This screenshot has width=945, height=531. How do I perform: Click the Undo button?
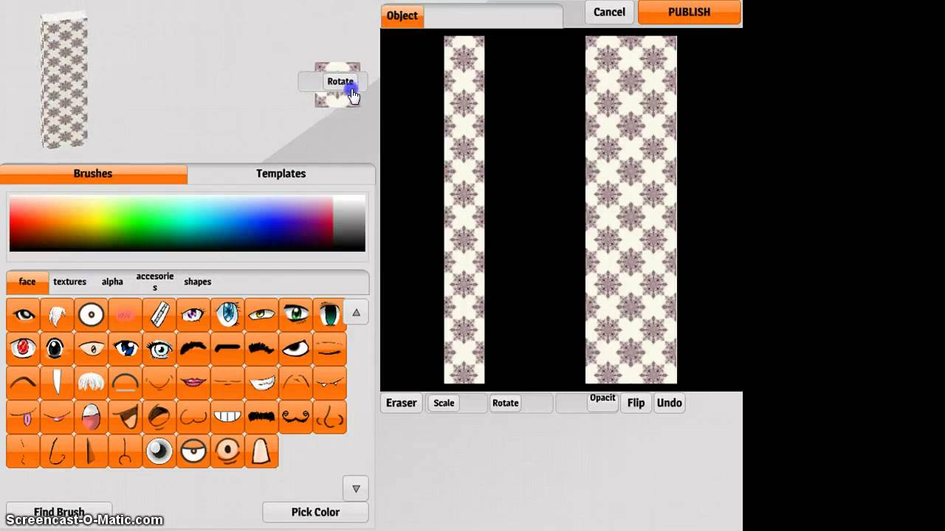pyautogui.click(x=670, y=403)
